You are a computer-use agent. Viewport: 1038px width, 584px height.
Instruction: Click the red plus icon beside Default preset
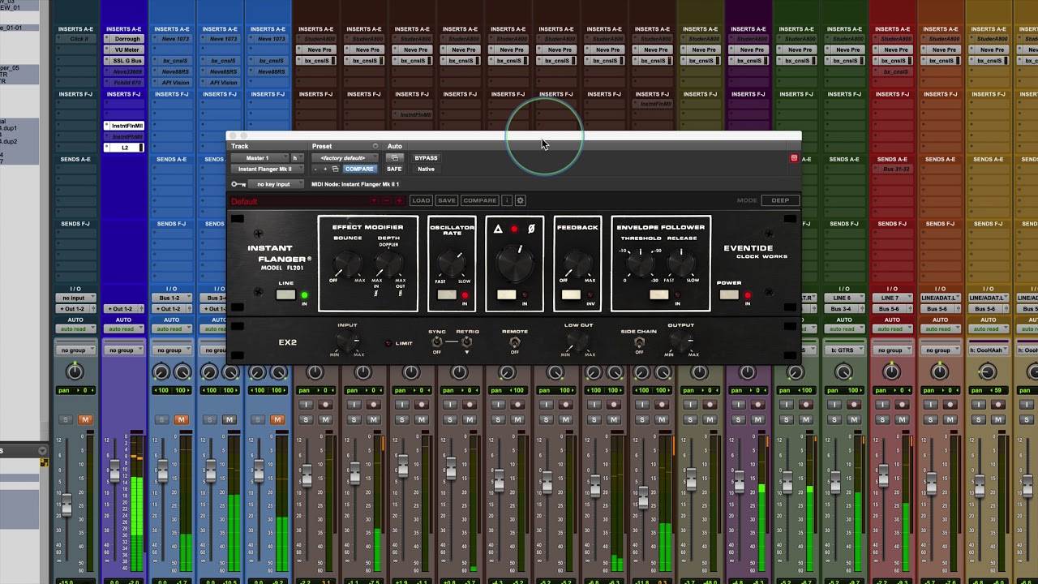(399, 200)
